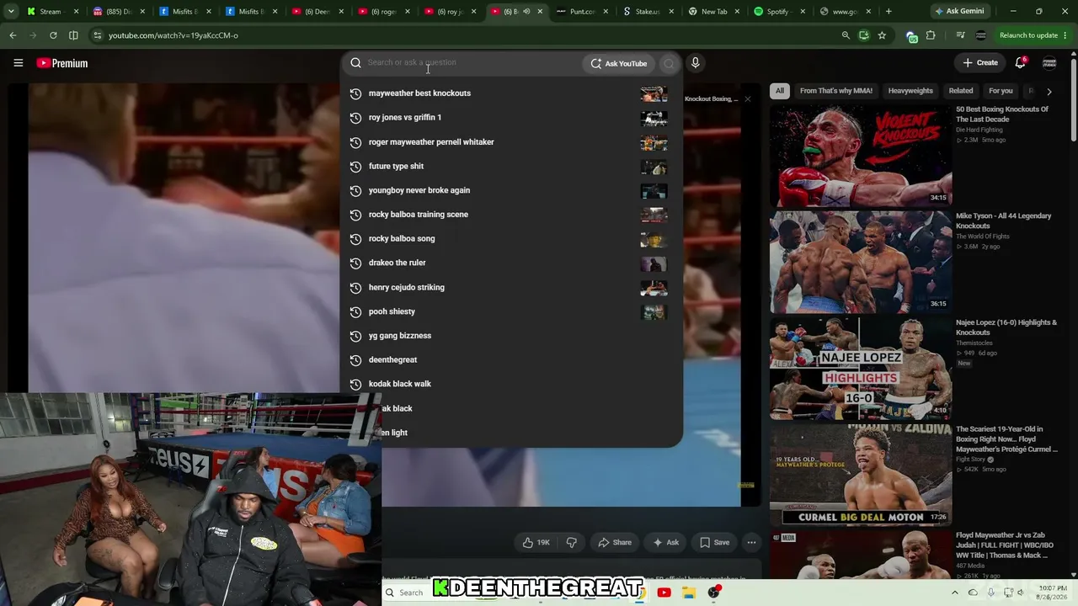
Task: Choose suggestion rocky balboa song
Action: [x=510, y=239]
